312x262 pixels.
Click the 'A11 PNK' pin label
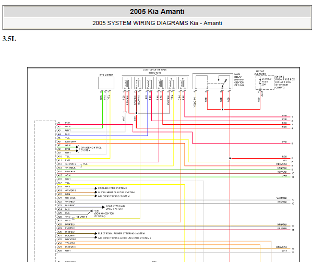(64, 160)
